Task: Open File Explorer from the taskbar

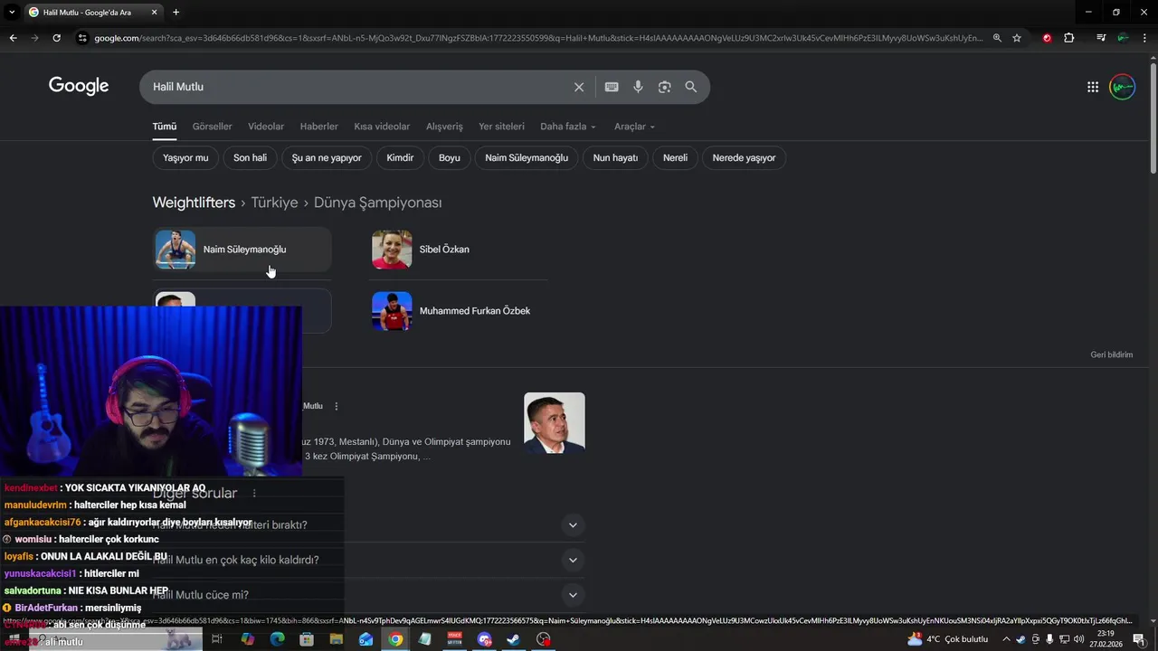Action: click(x=337, y=639)
